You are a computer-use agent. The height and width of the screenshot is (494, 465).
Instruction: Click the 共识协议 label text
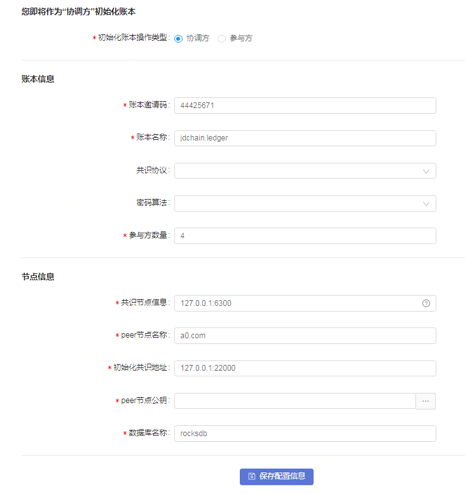[x=151, y=170]
